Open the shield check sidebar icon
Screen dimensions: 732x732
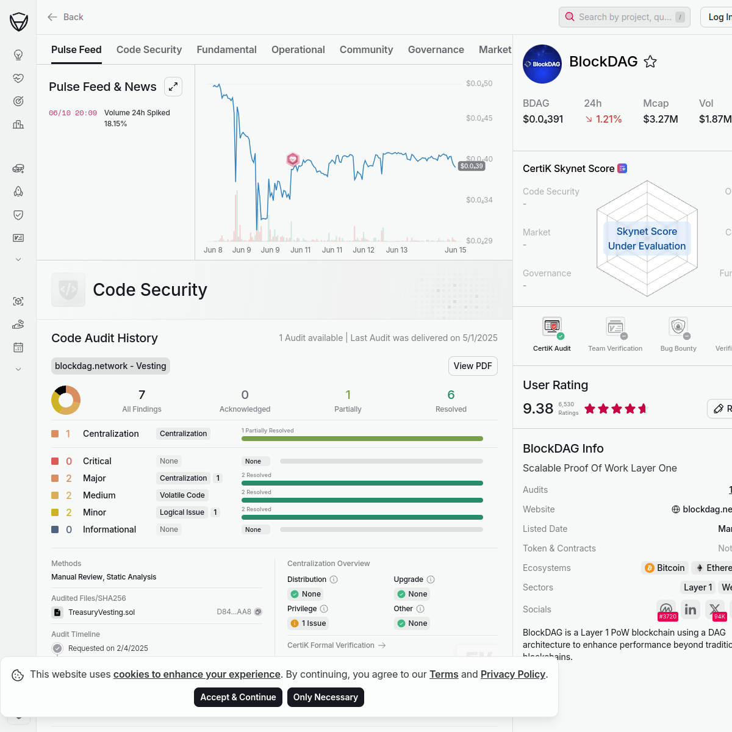point(18,215)
